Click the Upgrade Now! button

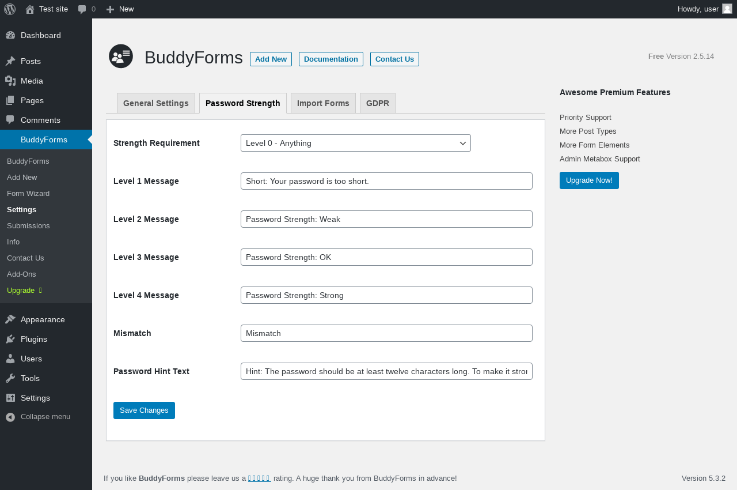point(589,180)
